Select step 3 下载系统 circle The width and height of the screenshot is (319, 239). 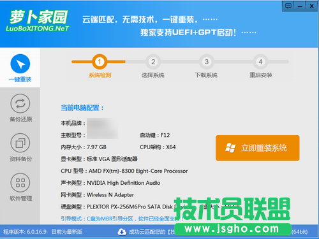tap(207, 62)
